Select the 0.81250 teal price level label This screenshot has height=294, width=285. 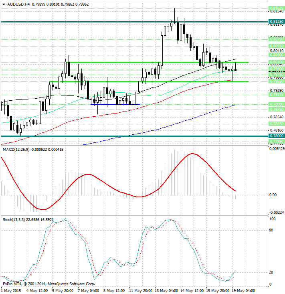277,22
